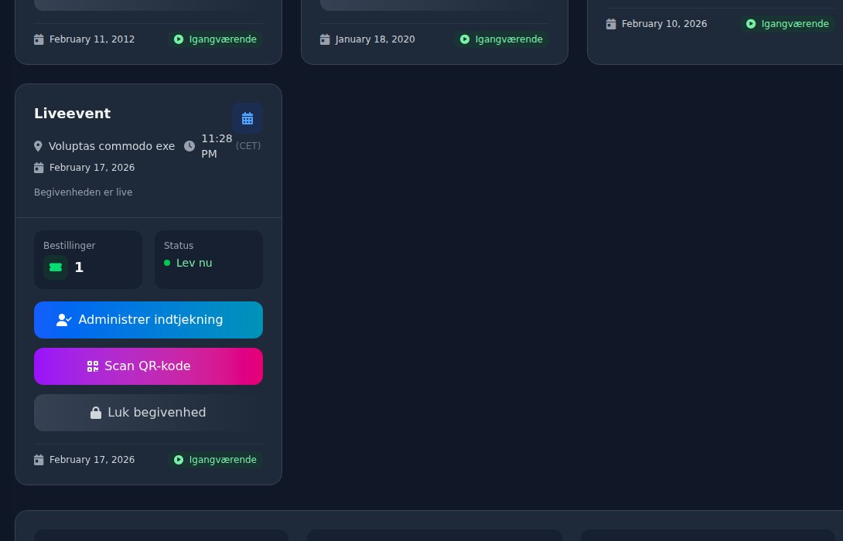Click the February 10, 2026 date text
The width and height of the screenshot is (843, 541).
(x=664, y=24)
